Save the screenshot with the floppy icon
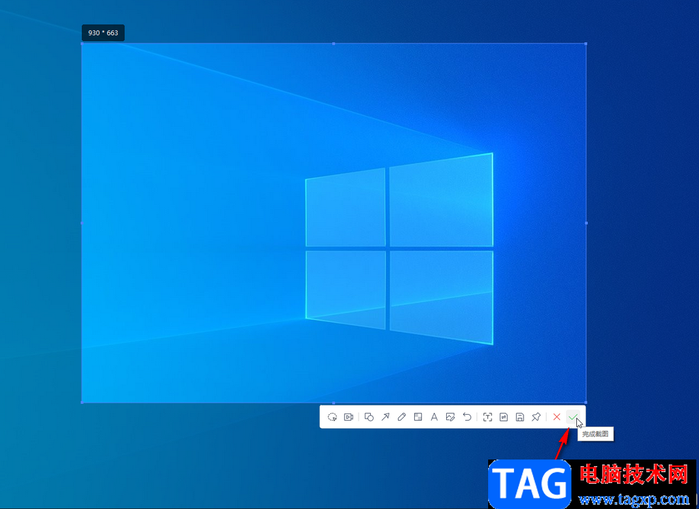The width and height of the screenshot is (699, 509). click(x=520, y=418)
